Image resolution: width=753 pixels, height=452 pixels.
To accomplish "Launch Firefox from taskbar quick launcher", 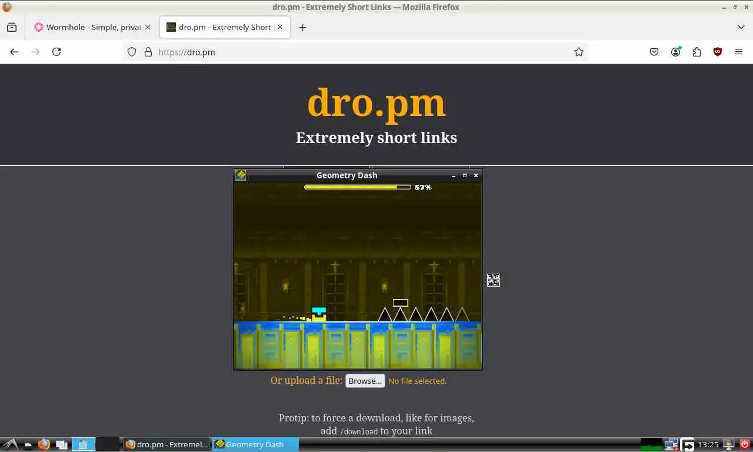I will click(x=44, y=444).
